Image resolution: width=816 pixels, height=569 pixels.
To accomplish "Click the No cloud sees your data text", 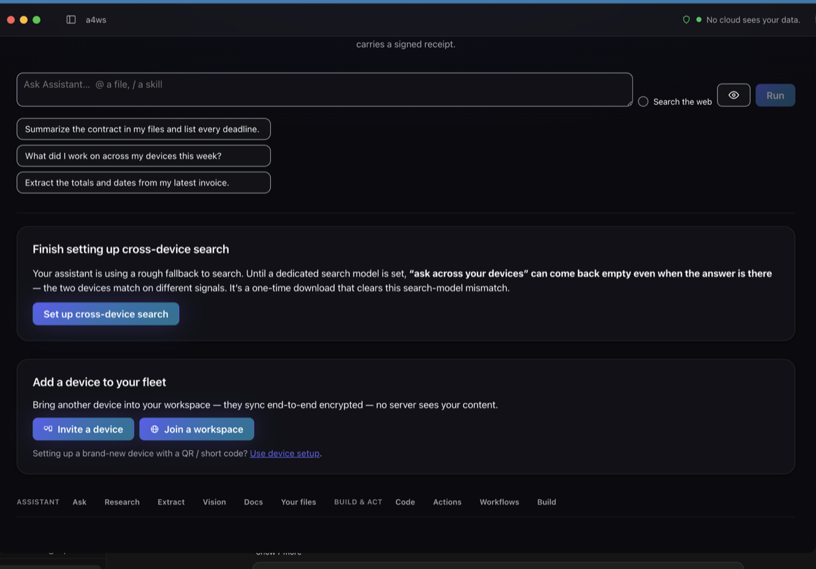I will 753,20.
